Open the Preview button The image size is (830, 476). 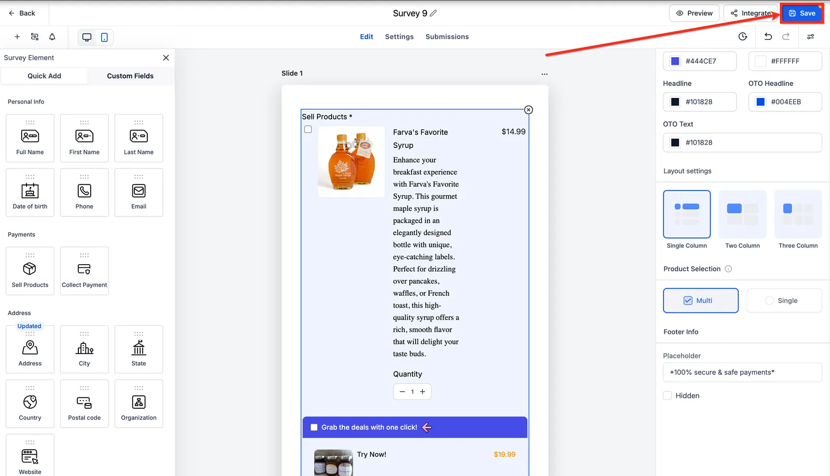[x=694, y=13]
